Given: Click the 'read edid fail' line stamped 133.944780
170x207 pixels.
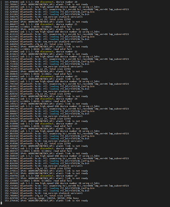Looking at the screenshot, I should click(36, 27).
